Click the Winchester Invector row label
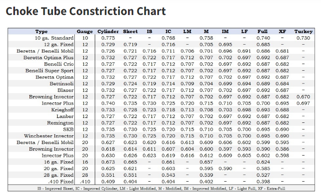 pyautogui.click(x=49, y=136)
